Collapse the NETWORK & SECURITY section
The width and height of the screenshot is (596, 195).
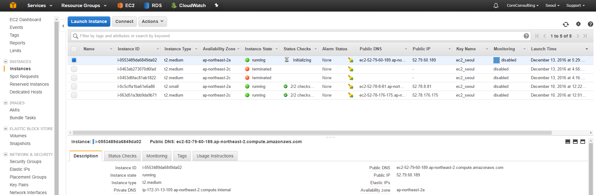6,154
